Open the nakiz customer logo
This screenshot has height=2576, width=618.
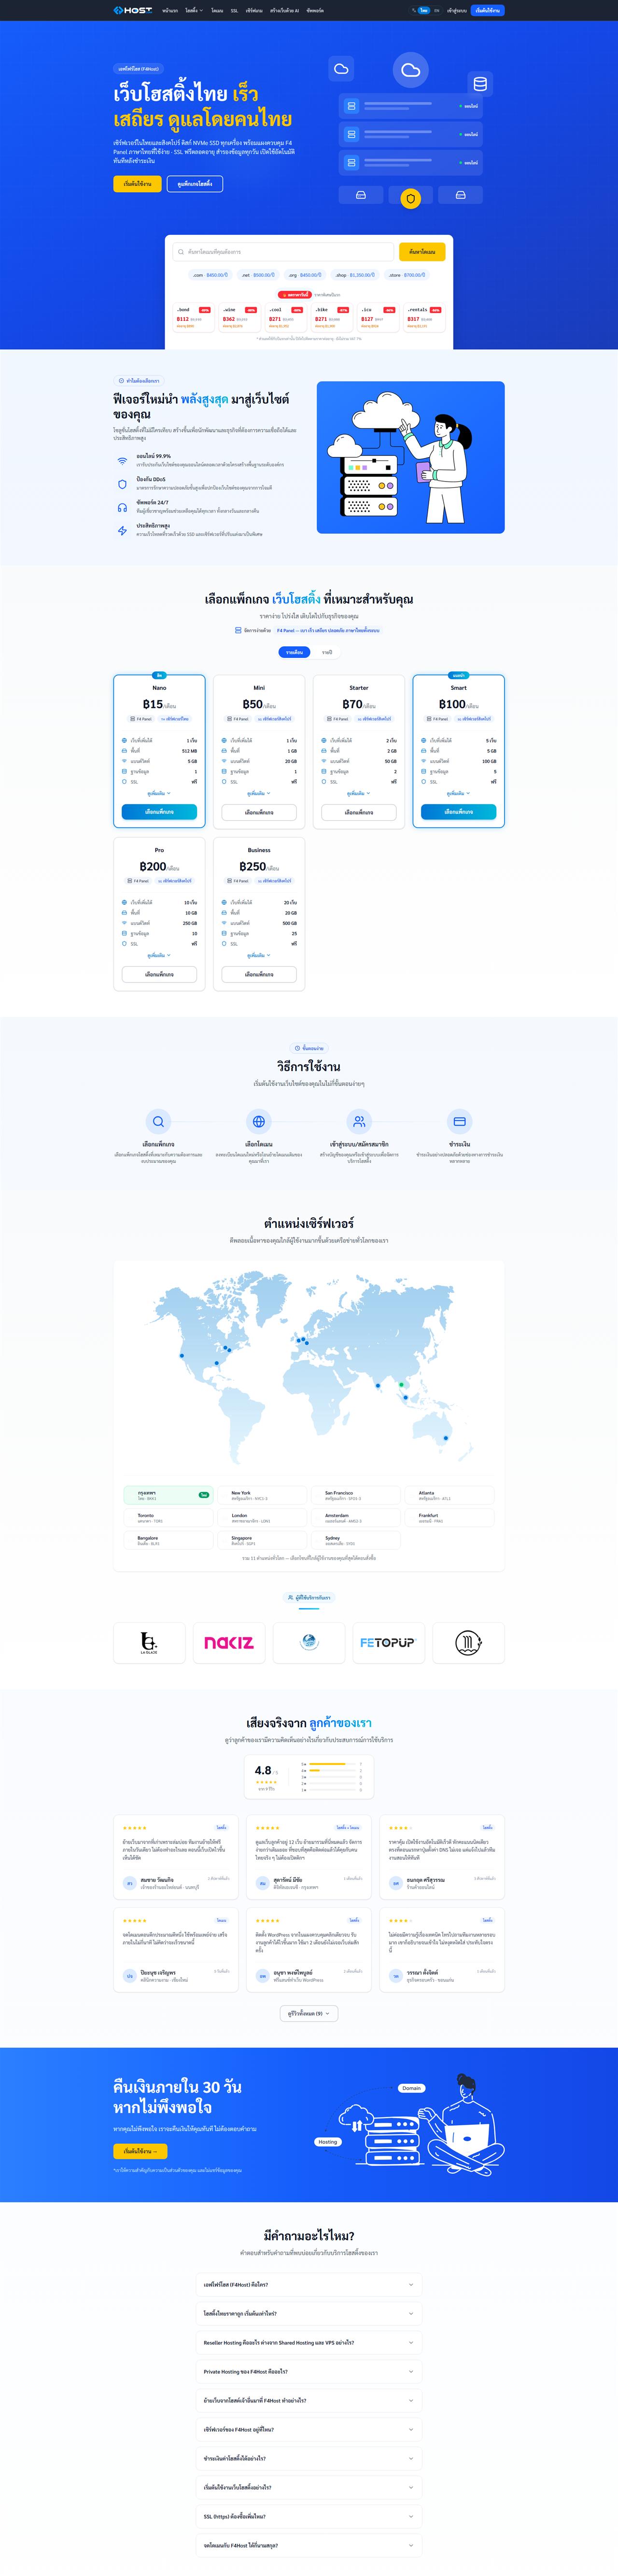click(x=229, y=1642)
